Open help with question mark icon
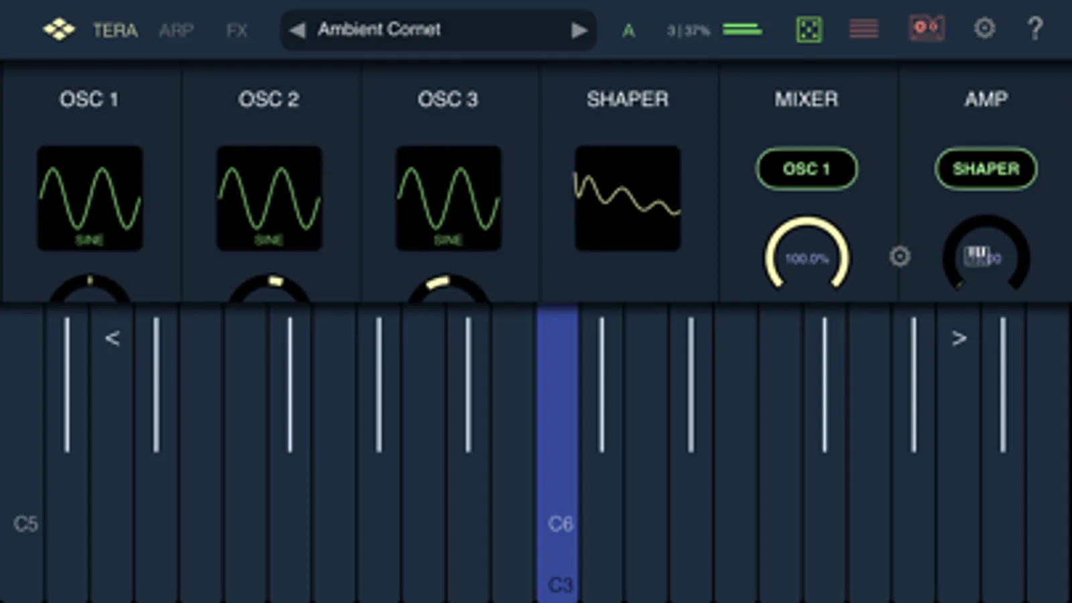 click(x=1035, y=28)
